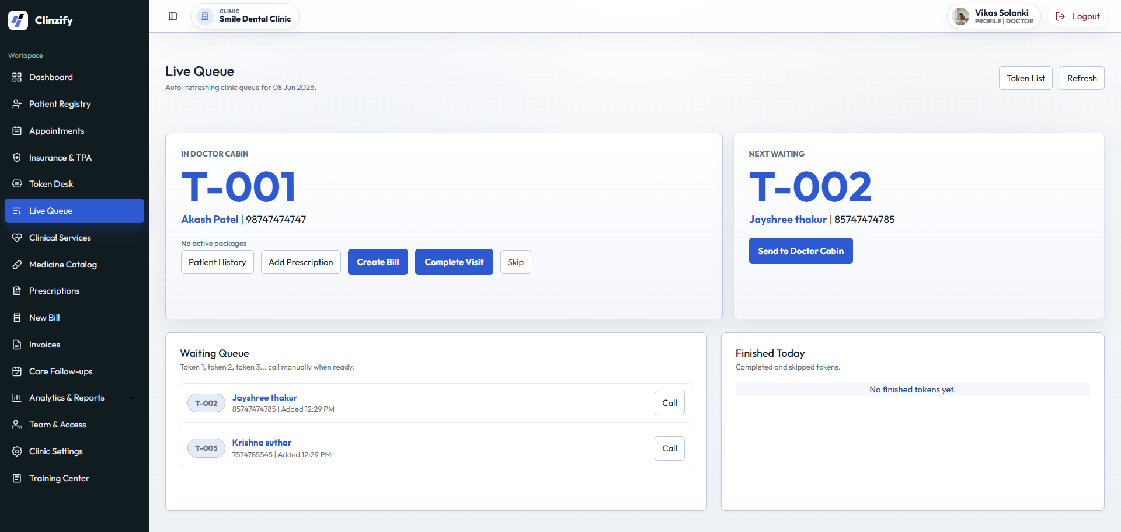Screen dimensions: 1121x532
Task: Open Appointments in the sidebar
Action: click(74, 131)
